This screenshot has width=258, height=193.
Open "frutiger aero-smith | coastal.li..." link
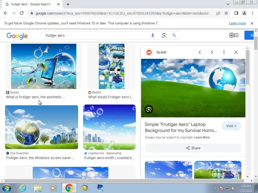[109, 158]
